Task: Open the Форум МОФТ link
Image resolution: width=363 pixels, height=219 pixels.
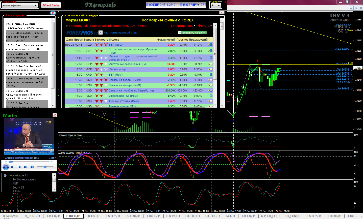Action: (78, 20)
